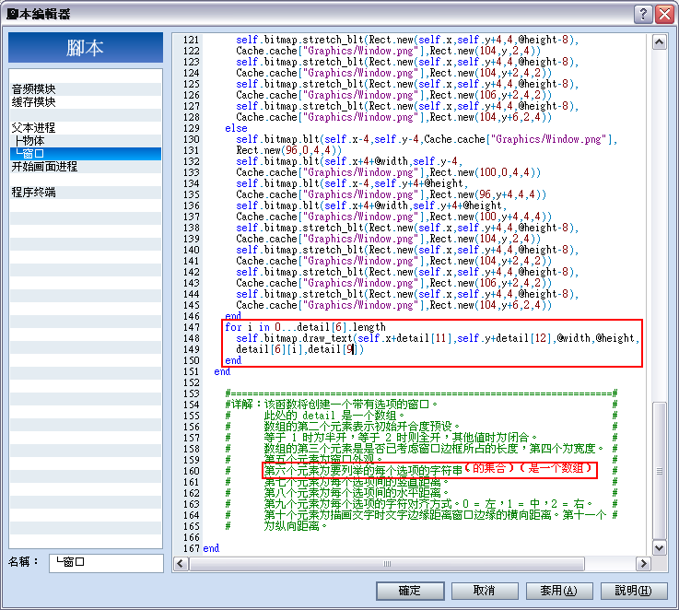The image size is (679, 610).
Task: Select the └窗口 script in list
Action: point(86,154)
